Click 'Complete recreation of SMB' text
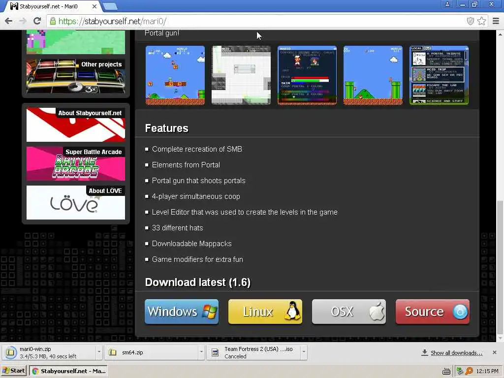The height and width of the screenshot is (378, 504). pos(197,149)
